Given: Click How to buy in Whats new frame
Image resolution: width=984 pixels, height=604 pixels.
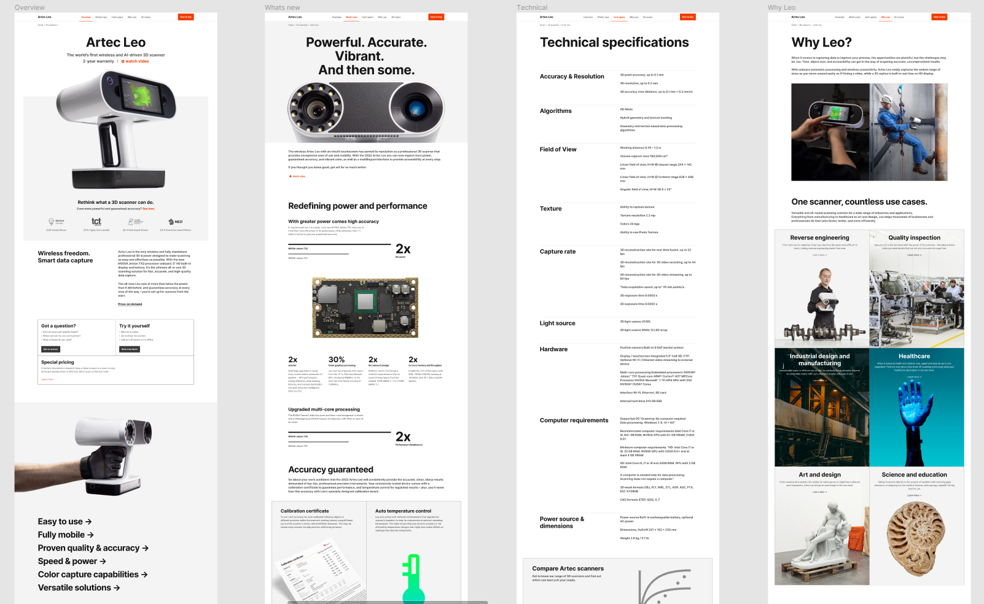Looking at the screenshot, I should [x=436, y=17].
